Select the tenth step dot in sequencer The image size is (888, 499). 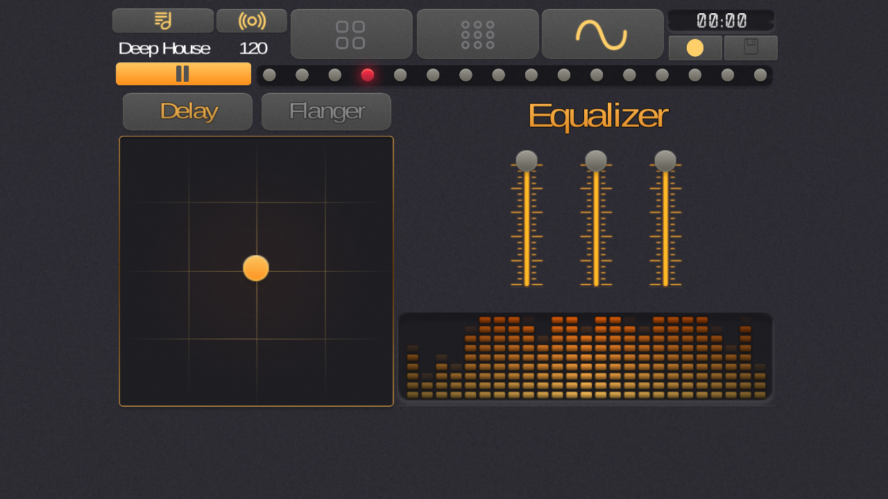point(564,75)
